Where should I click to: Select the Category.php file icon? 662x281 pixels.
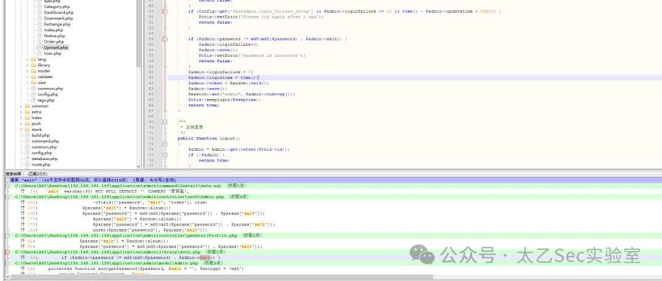(x=40, y=7)
